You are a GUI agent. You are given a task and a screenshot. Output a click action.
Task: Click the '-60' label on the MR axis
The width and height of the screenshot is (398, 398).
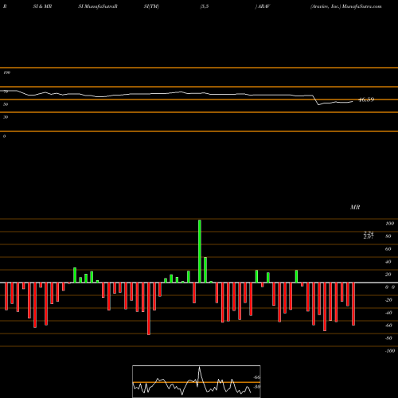coord(388,326)
